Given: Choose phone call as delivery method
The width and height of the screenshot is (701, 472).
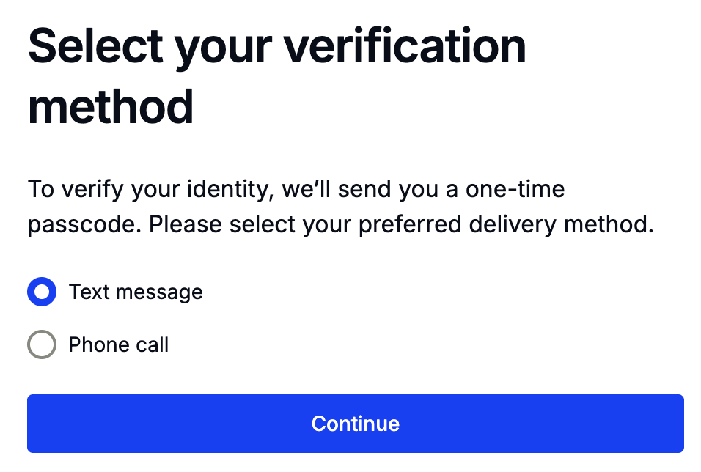Looking at the screenshot, I should pos(42,344).
